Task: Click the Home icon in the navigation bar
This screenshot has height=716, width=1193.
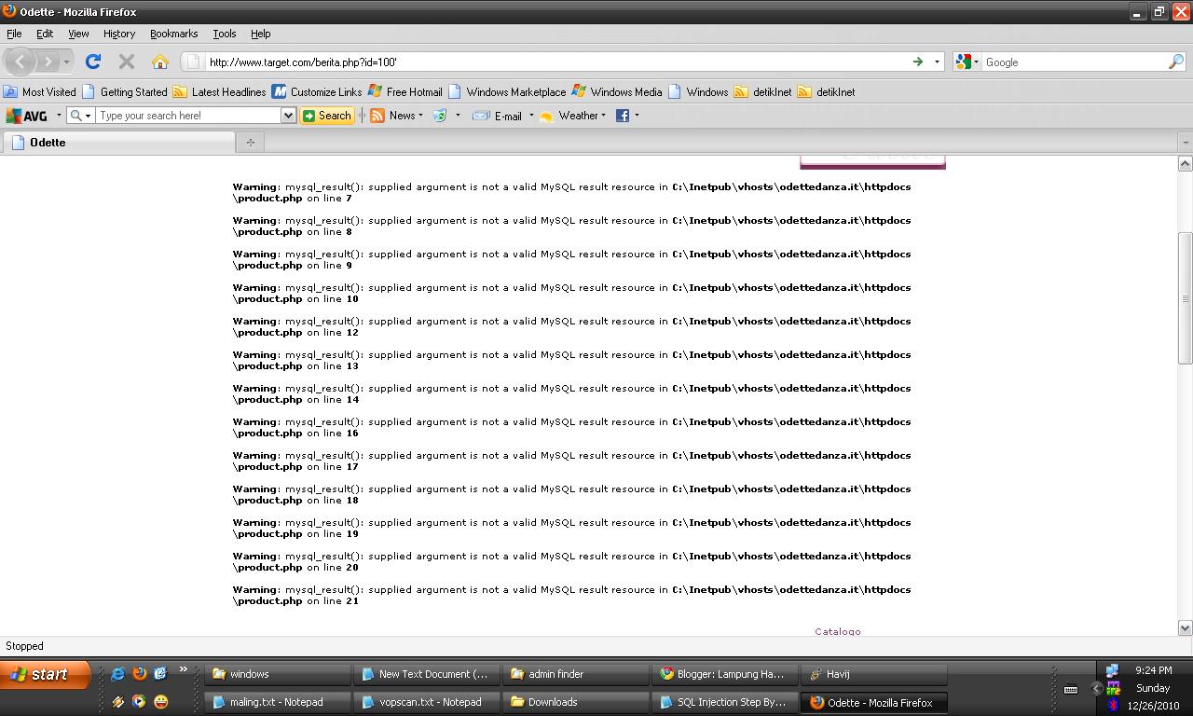Action: (x=158, y=62)
